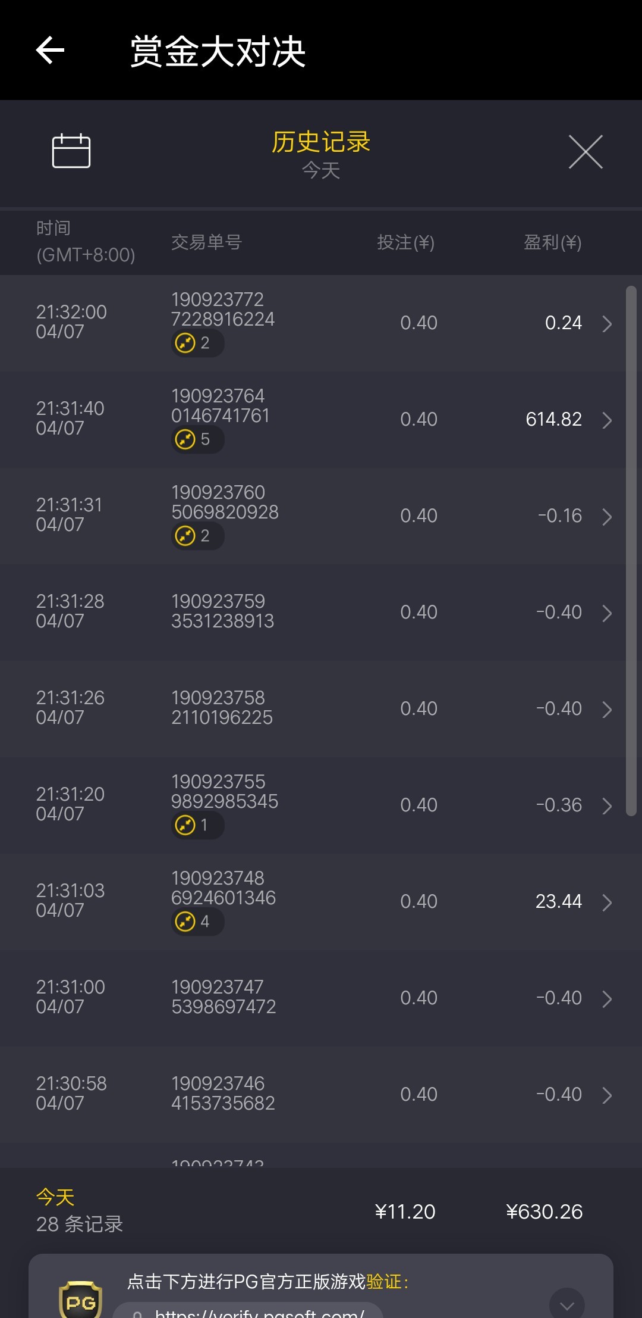Viewport: 642px width, 1318px height.
Task: Tap free spin badge on 21:31:20 record
Action: pos(197,825)
